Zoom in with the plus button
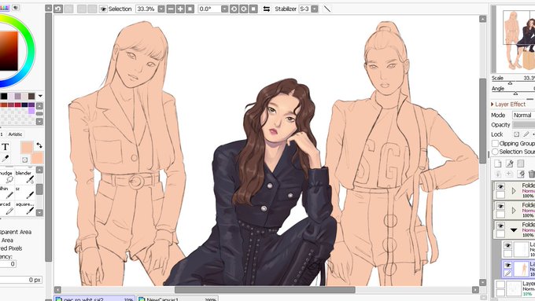 (180, 9)
